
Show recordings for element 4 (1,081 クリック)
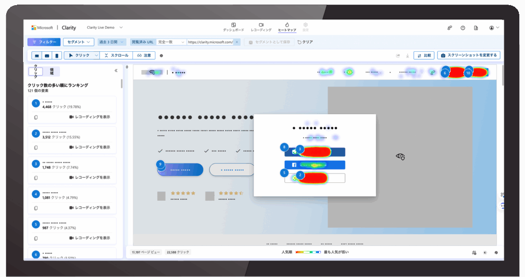90,208
